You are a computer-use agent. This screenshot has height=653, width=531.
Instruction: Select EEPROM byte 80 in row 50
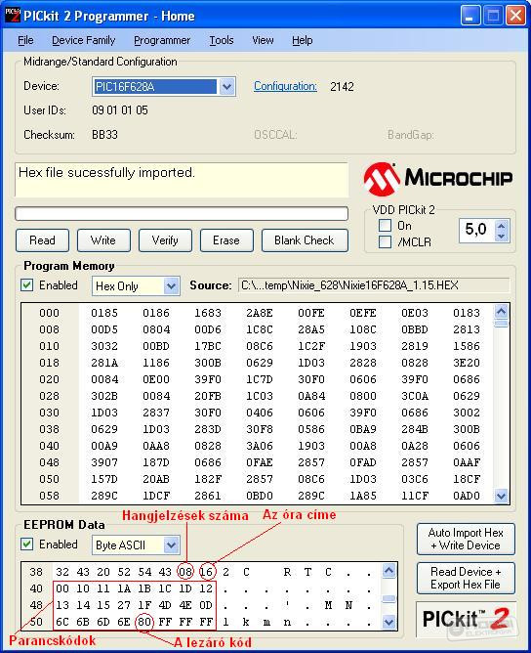pyautogui.click(x=144, y=622)
